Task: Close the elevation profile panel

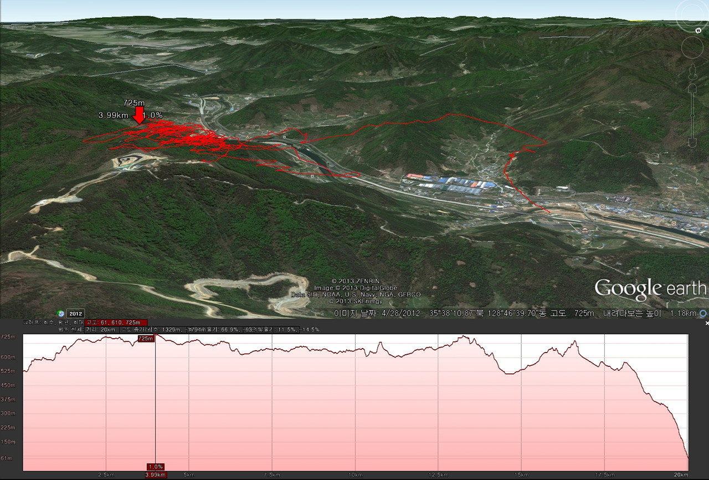Action: coord(707,323)
